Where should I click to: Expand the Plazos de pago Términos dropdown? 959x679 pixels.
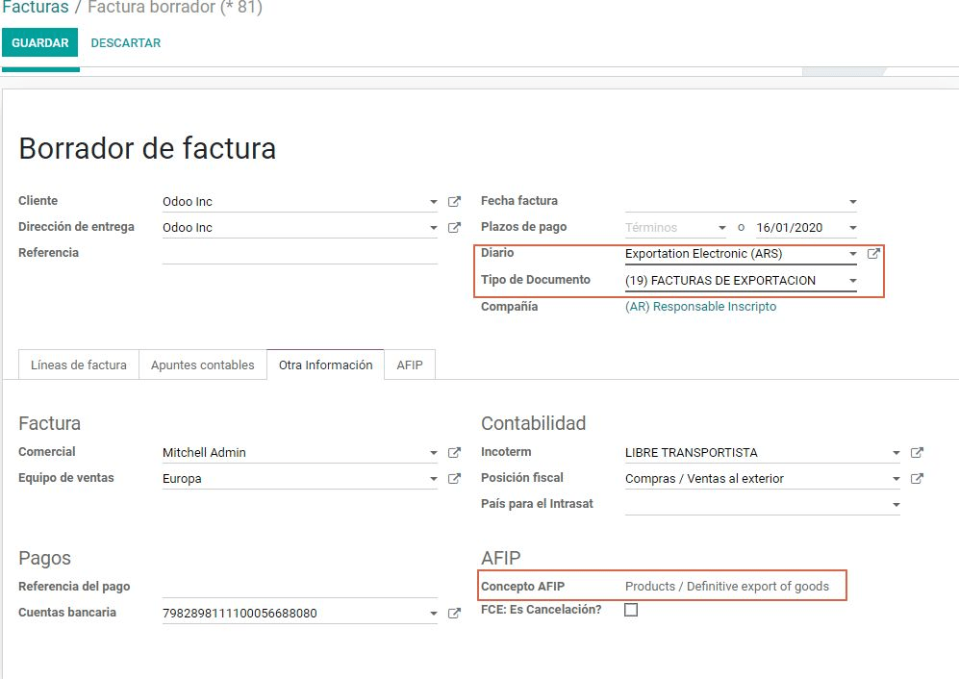pyautogui.click(x=722, y=228)
